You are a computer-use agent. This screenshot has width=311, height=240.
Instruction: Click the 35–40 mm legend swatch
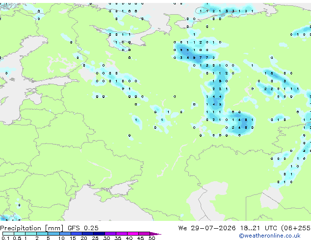click(x=121, y=234)
